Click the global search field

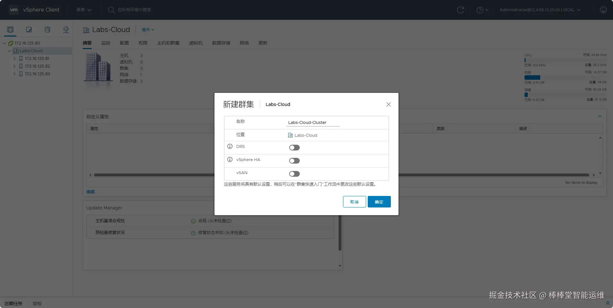pos(134,10)
